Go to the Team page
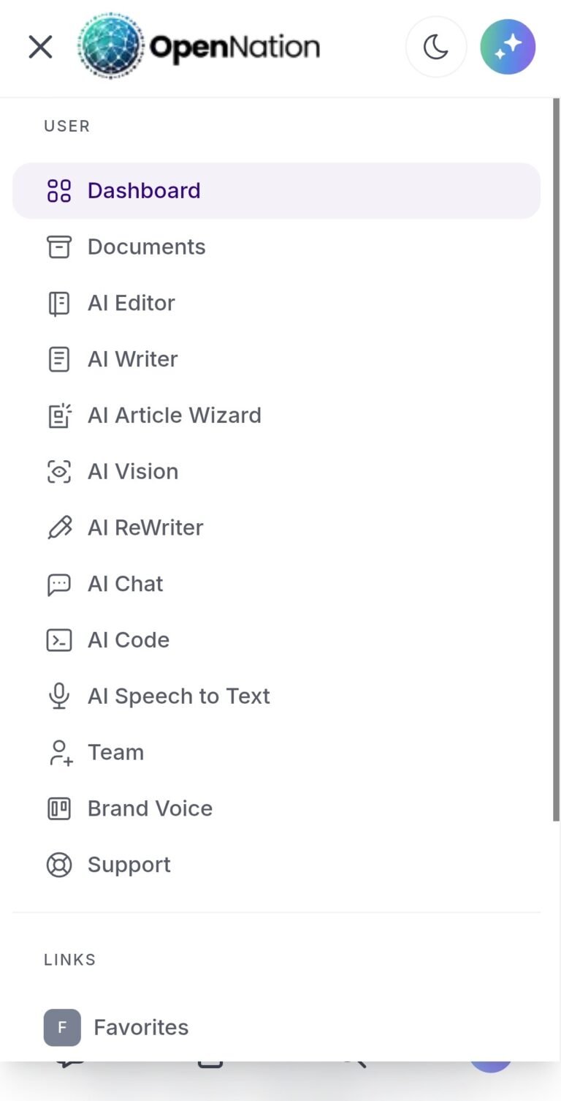The image size is (561, 1101). pos(276,752)
